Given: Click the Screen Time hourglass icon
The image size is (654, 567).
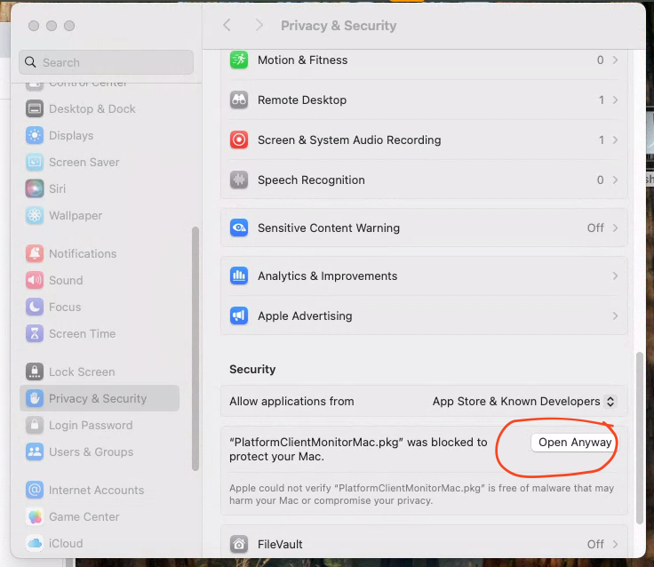Looking at the screenshot, I should click(x=35, y=334).
